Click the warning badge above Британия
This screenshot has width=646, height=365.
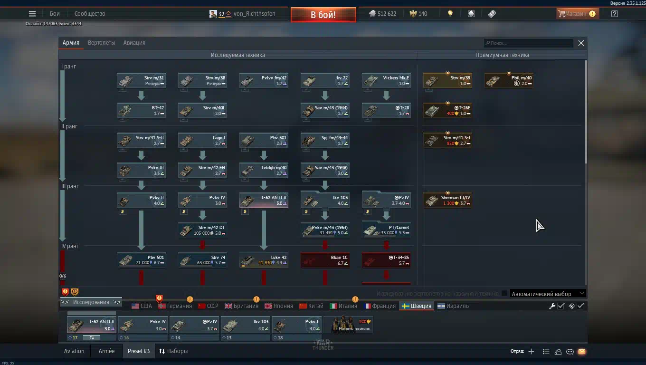click(x=256, y=299)
